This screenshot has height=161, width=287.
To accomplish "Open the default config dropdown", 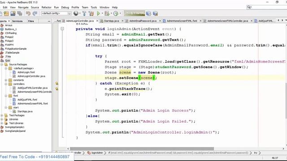I will point(56,13).
